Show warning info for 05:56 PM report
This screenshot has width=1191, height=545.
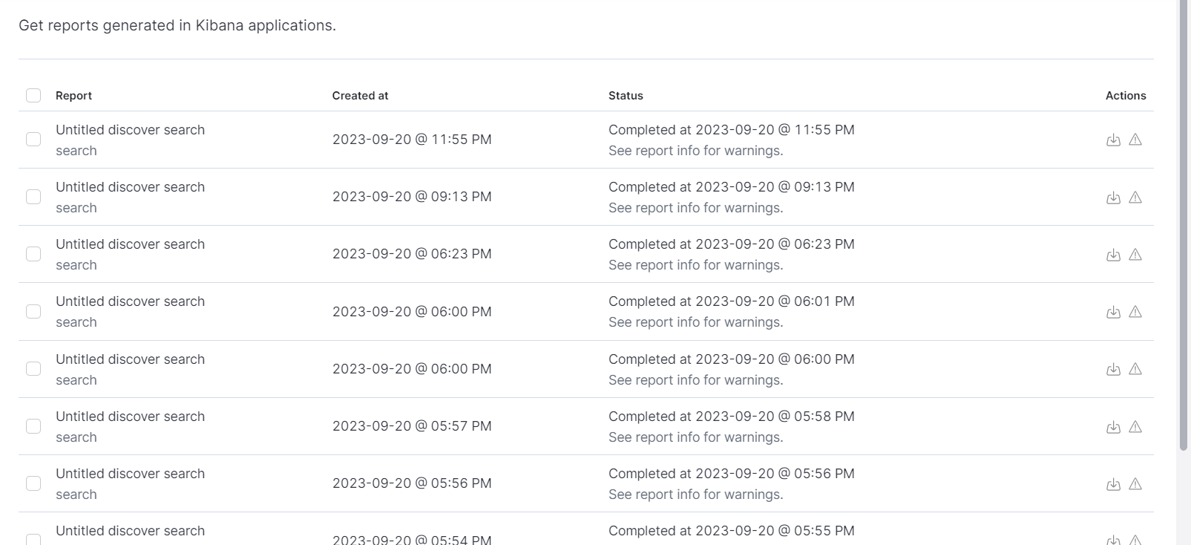1135,484
